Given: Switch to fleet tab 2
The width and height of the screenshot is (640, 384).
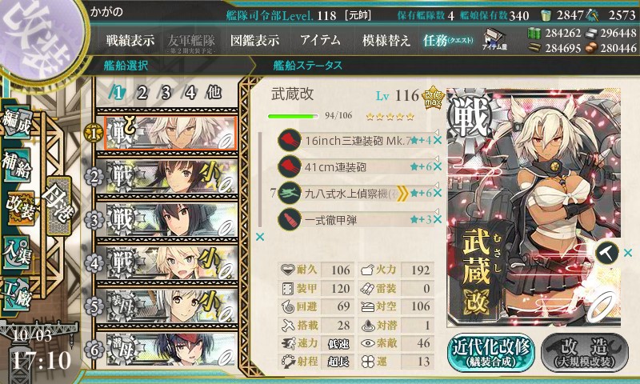Looking at the screenshot, I should tap(142, 93).
